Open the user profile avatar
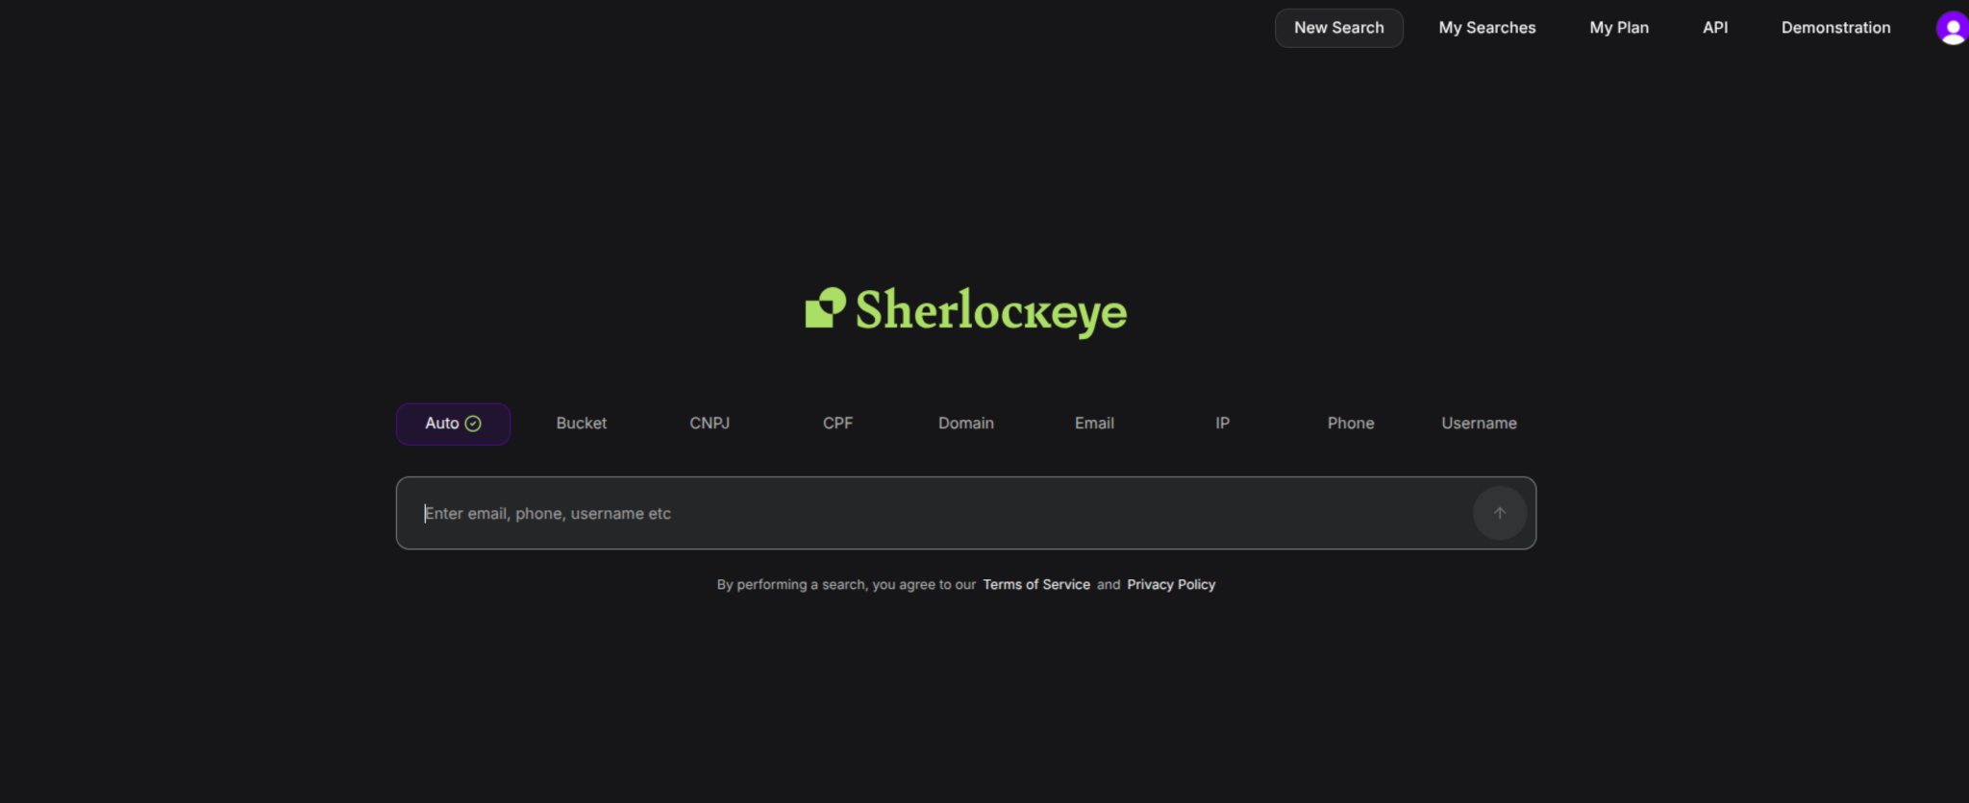Screen dimensions: 1969x803 [x=1952, y=28]
